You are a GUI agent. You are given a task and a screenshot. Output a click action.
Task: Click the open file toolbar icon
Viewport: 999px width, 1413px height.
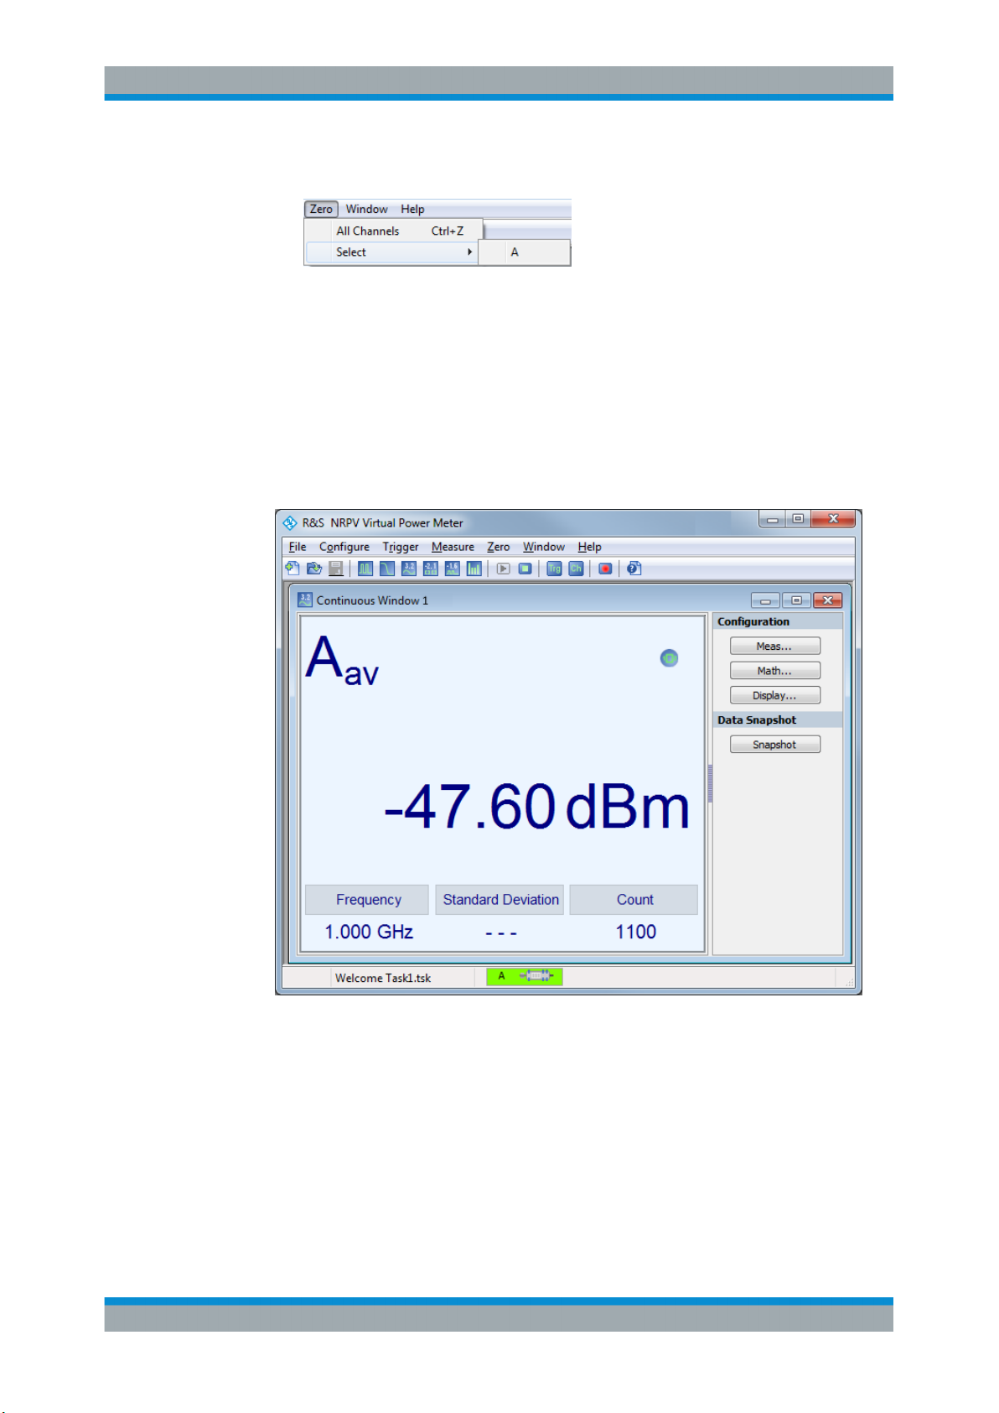point(314,569)
